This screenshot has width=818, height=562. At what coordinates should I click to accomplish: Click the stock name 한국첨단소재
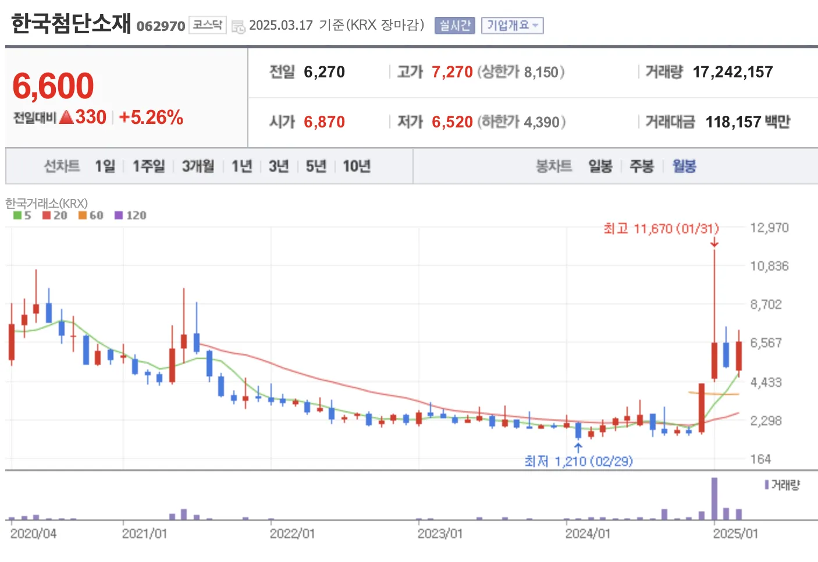71,23
